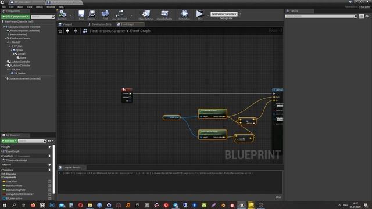Image resolution: width=372 pixels, height=209 pixels.
Task: Collapse the CapsuleComponent tree node
Action: pyautogui.click(x=4, y=27)
